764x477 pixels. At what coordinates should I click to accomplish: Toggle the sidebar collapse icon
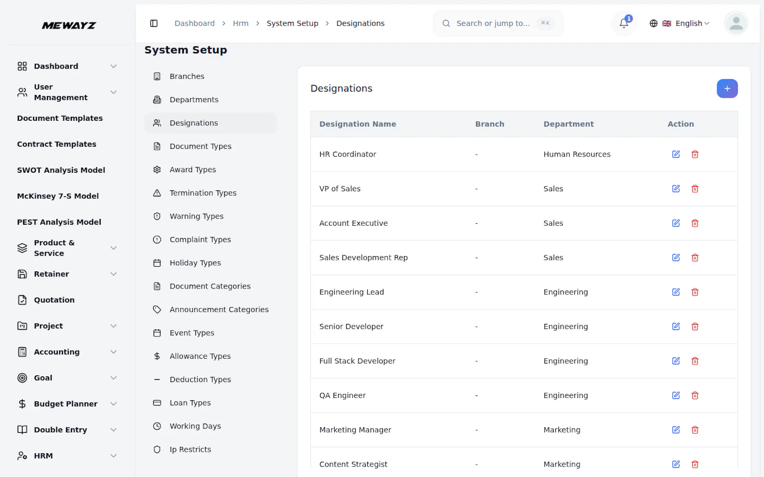click(154, 23)
